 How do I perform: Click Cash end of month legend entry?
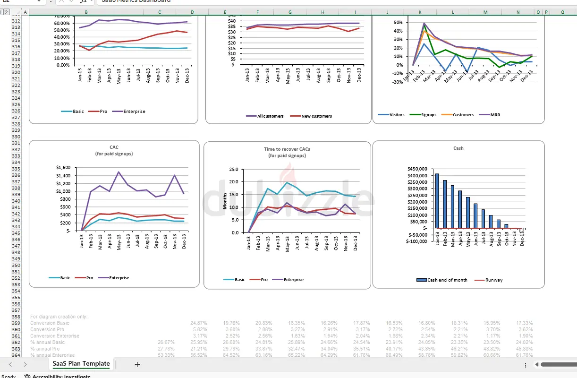447,280
